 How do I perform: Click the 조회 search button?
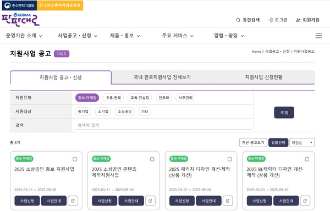[284, 113]
